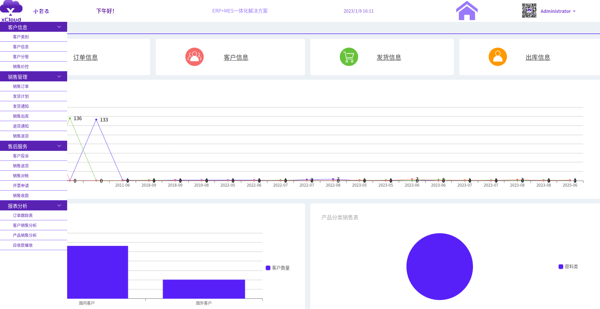600x309 pixels.
Task: Click the 出库信息 link
Action: (538, 57)
